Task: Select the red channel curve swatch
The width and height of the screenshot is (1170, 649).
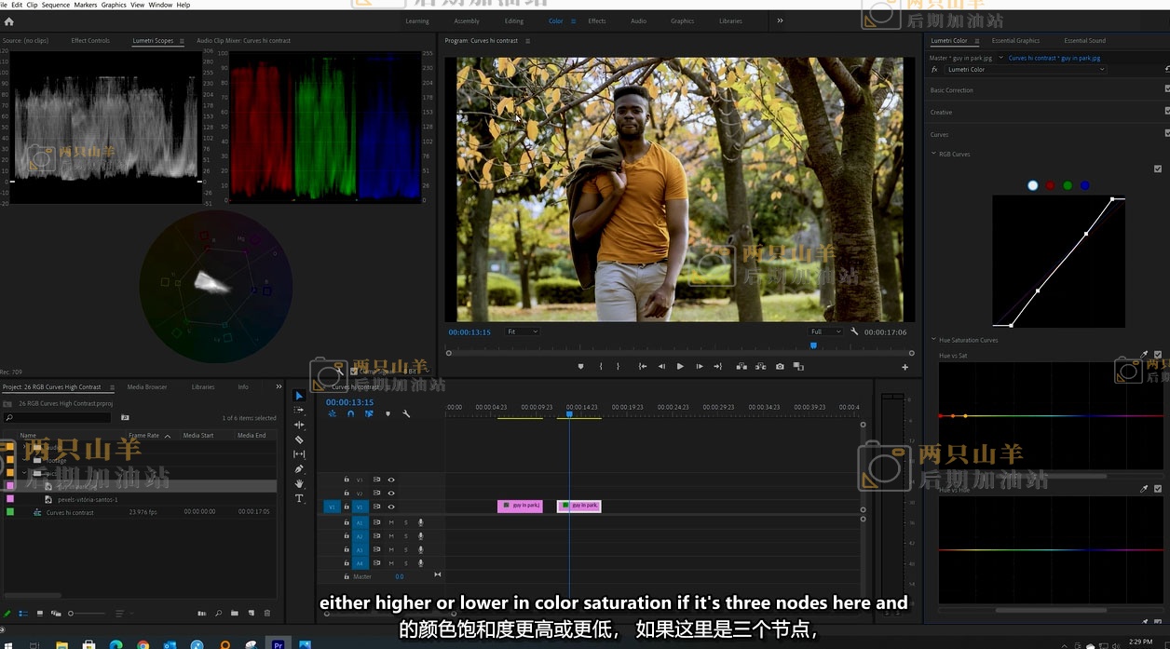Action: coord(1050,185)
